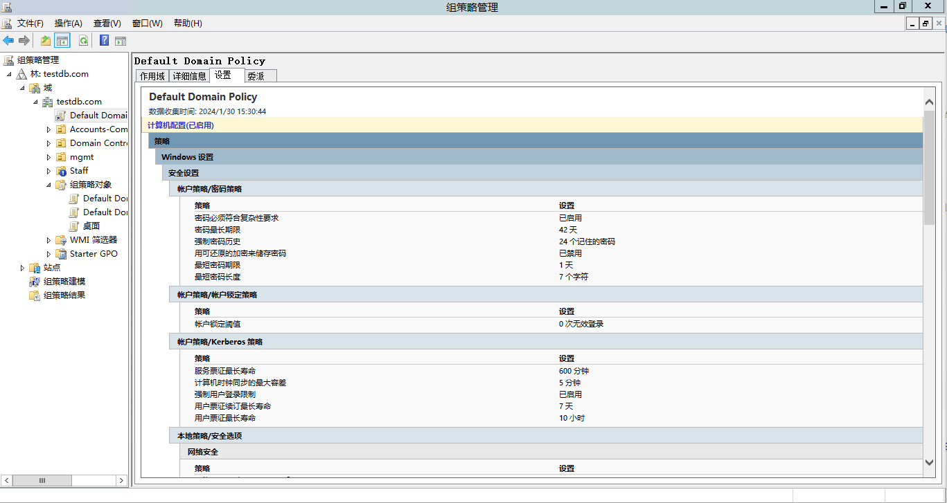This screenshot has width=947, height=503.
Task: Switch to the 委派 tab
Action: (x=260, y=76)
